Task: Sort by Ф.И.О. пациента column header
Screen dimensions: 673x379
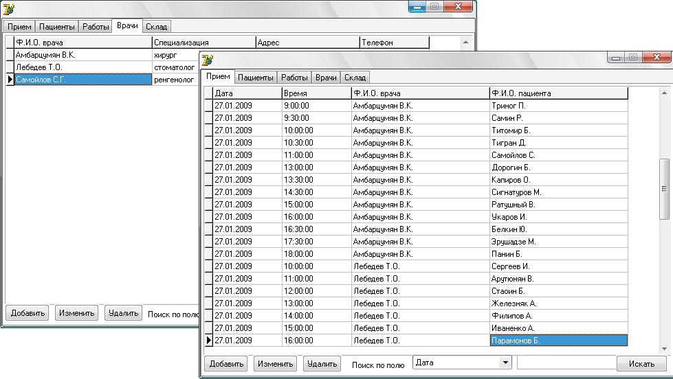Action: click(558, 93)
